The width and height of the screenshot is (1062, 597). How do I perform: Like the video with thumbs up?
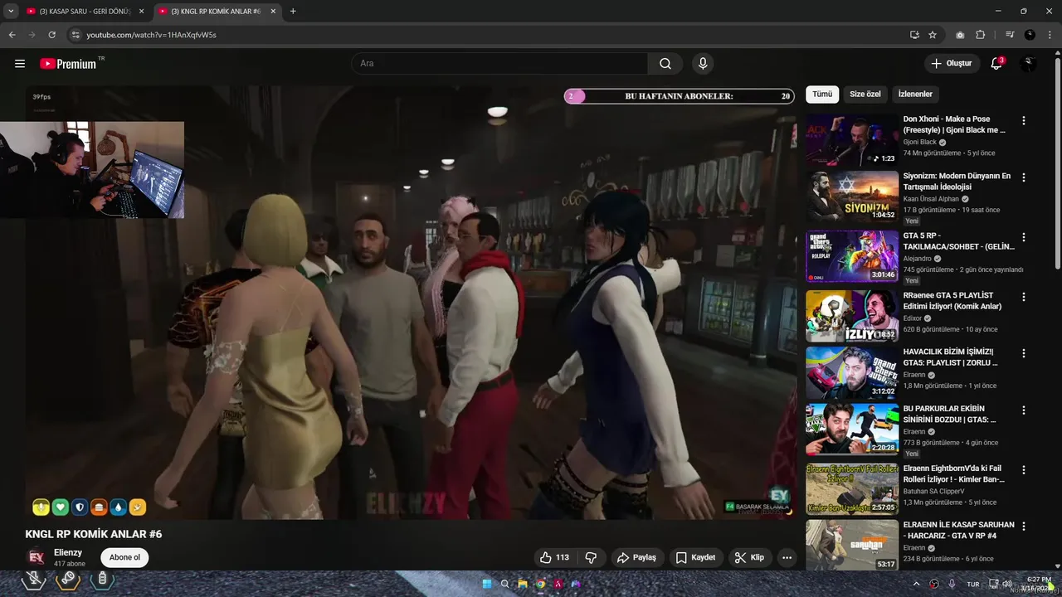point(554,557)
